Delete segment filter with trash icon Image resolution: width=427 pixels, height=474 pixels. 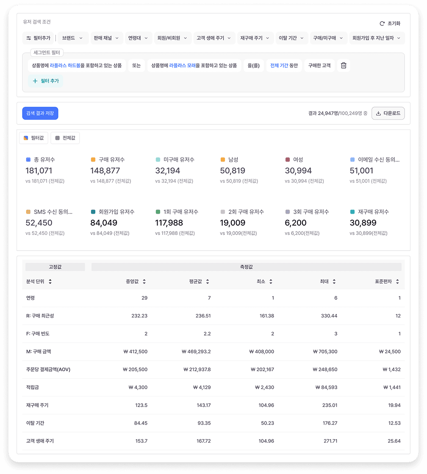coord(344,65)
